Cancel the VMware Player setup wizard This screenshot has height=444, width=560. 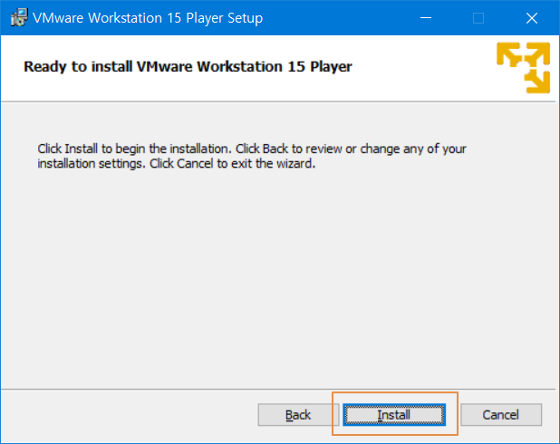point(501,415)
